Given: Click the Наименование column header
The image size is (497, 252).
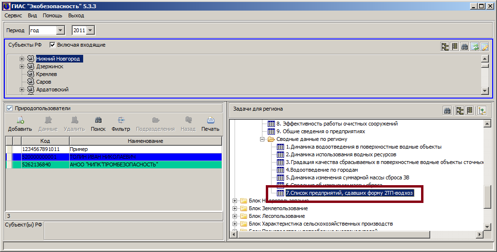Looking at the screenshot, I should (x=145, y=141).
